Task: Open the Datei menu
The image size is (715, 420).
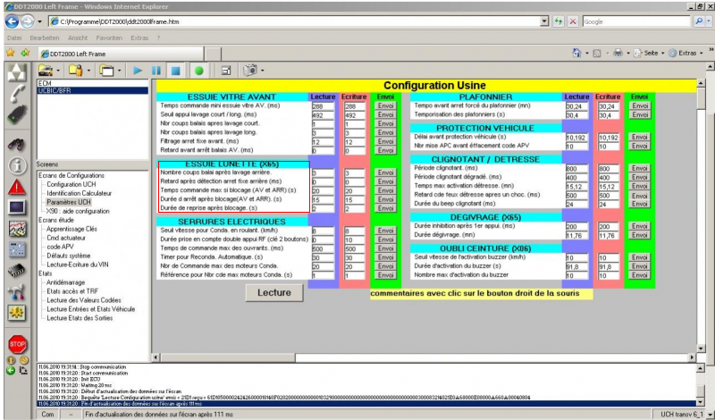Action: tap(14, 38)
